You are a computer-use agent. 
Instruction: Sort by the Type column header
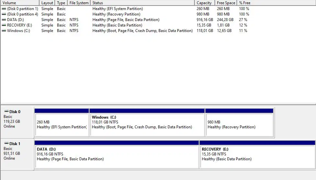61,3
